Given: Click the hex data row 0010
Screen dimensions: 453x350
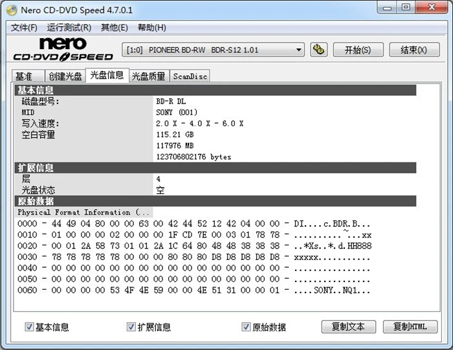Looking at the screenshot, I should click(194, 235).
